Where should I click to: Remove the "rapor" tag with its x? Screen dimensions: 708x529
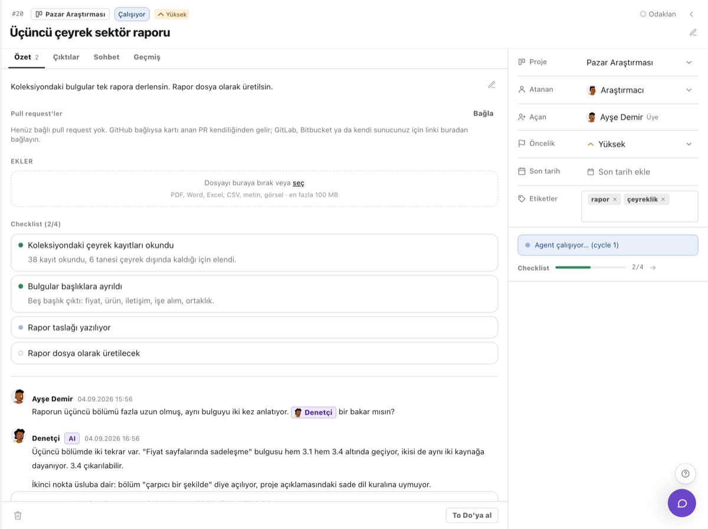615,199
